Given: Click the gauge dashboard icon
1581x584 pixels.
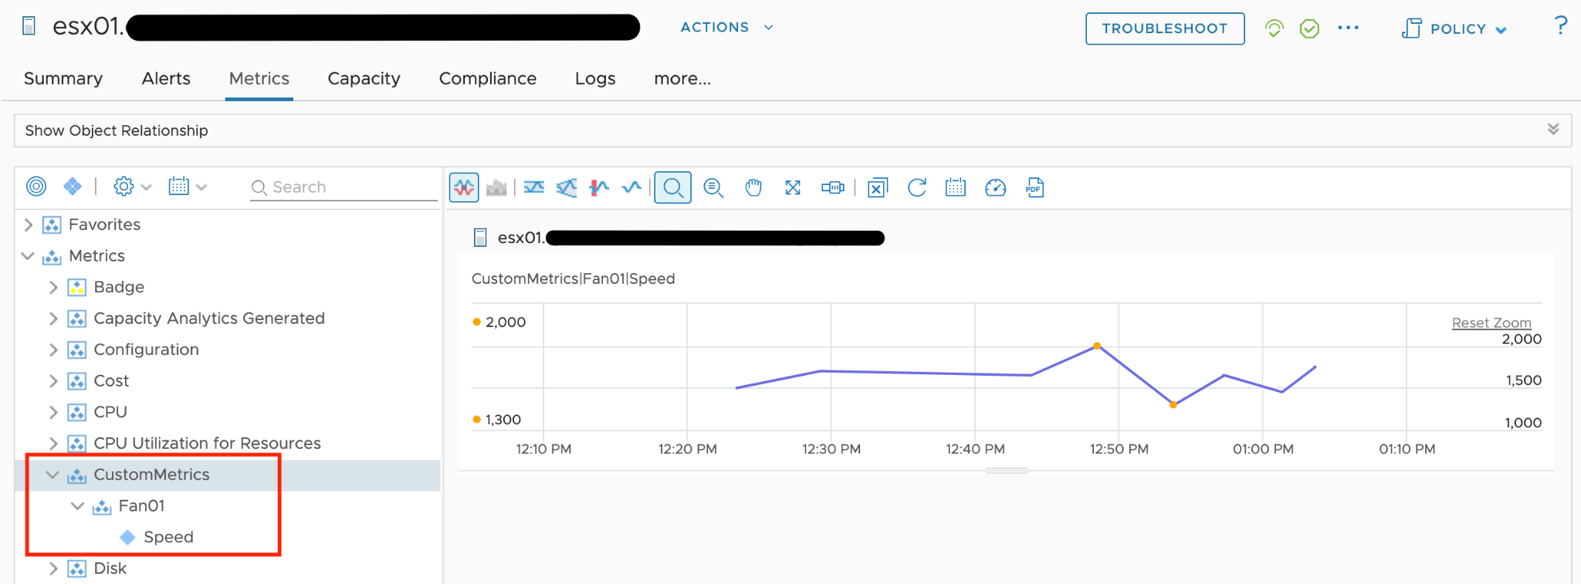Looking at the screenshot, I should pos(996,187).
